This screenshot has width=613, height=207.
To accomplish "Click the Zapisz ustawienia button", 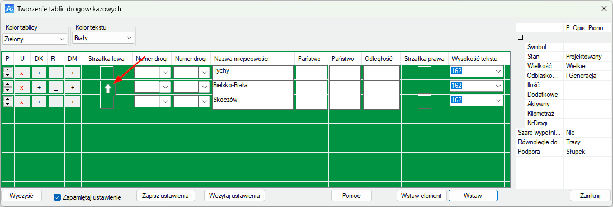I will (x=166, y=196).
